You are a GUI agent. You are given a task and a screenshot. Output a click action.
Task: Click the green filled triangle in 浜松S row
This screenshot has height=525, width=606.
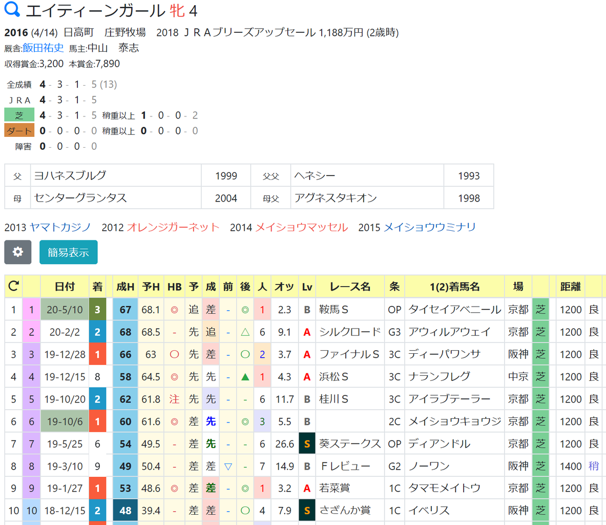(x=245, y=377)
